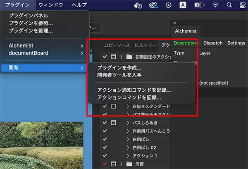Toggle checkmark for バスしろぬき action

[105, 123]
